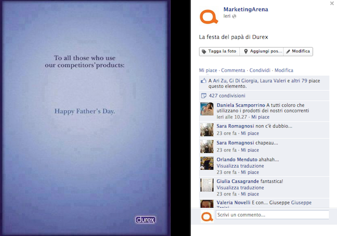Image resolution: width=337 pixels, height=236 pixels.
Task: Click 'Visualizza traduzione' under Orlando Menduto's comment
Action: click(x=240, y=166)
